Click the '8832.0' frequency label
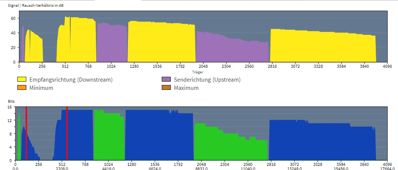 pyautogui.click(x=201, y=169)
